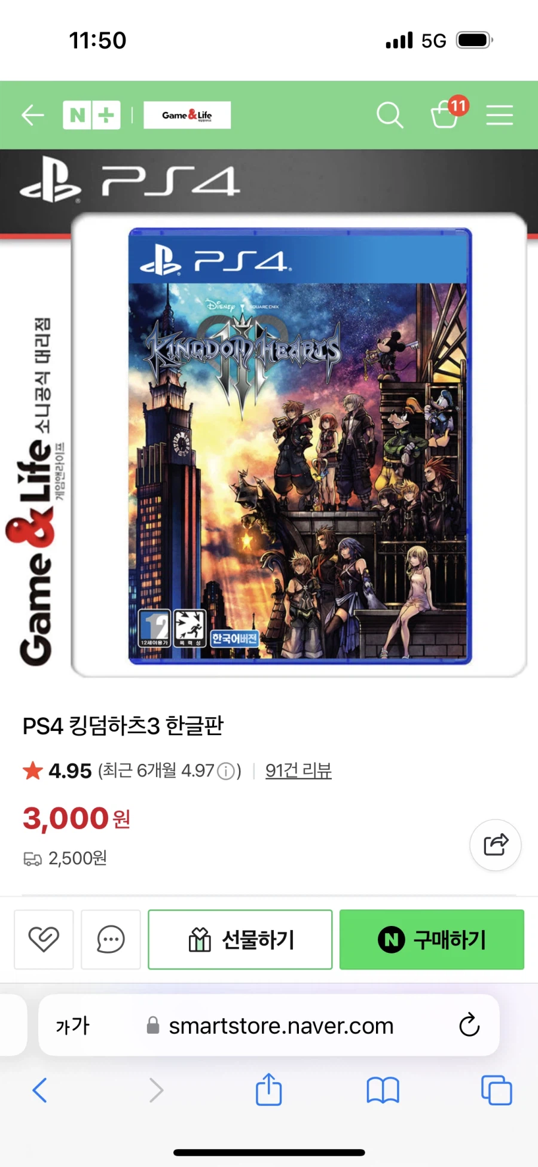The height and width of the screenshot is (1167, 538).
Task: Tap the round share product button
Action: pos(496,845)
